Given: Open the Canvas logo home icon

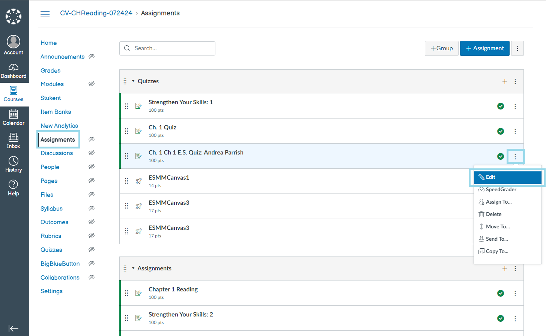Looking at the screenshot, I should point(14,16).
